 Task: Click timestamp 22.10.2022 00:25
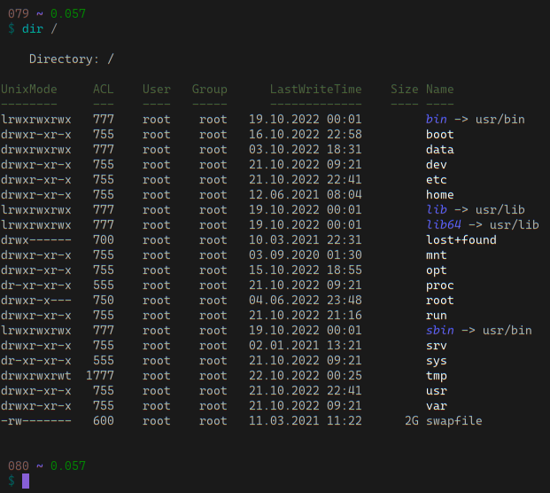point(306,376)
